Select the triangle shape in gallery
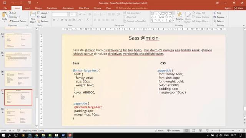 click(x=152, y=17)
